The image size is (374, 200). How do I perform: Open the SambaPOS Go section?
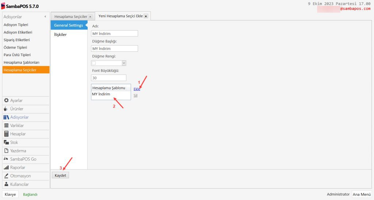pyautogui.click(x=23, y=159)
